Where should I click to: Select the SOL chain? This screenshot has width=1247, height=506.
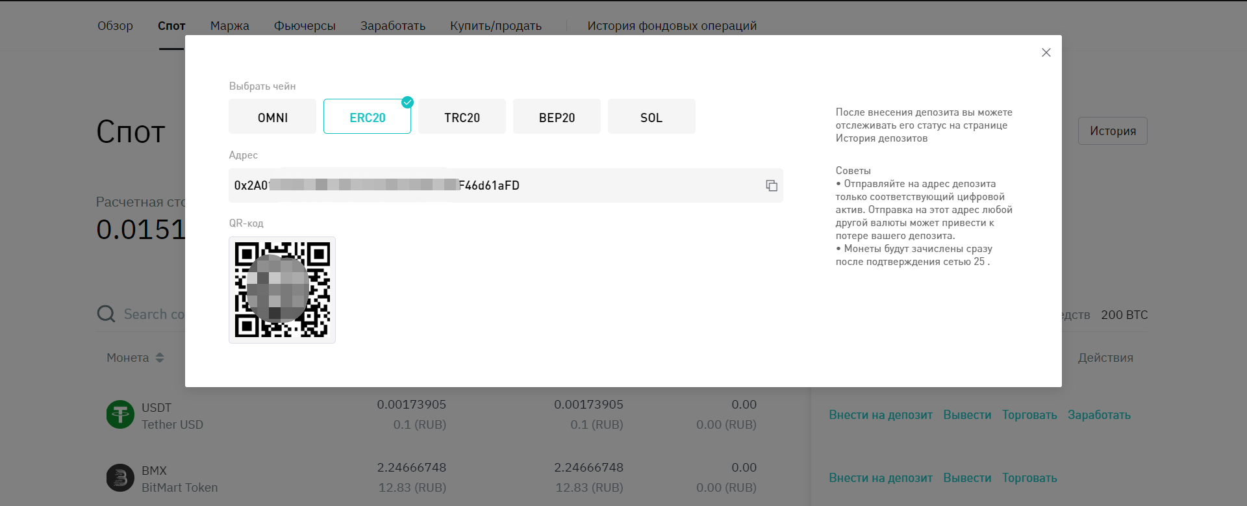click(x=651, y=117)
